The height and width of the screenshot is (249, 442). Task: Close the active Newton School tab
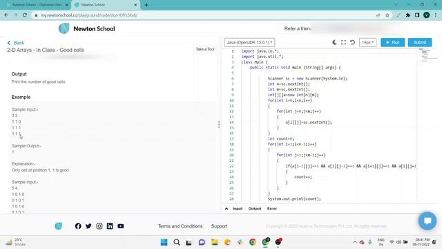coord(135,5)
